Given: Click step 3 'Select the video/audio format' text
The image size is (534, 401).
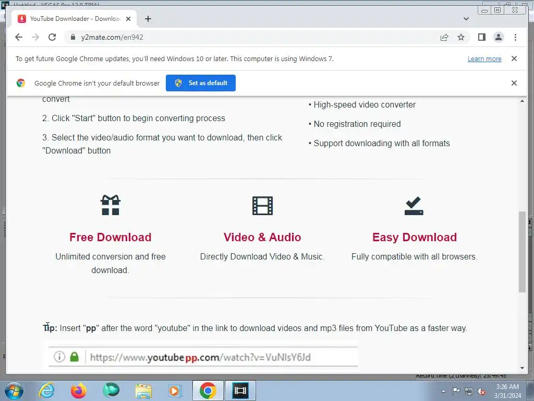Looking at the screenshot, I should pos(162,144).
